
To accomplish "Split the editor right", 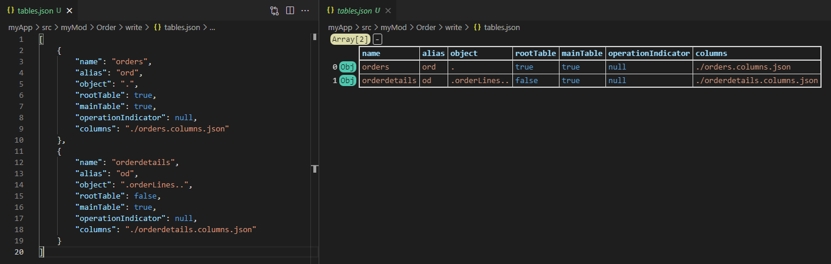I will [x=290, y=11].
